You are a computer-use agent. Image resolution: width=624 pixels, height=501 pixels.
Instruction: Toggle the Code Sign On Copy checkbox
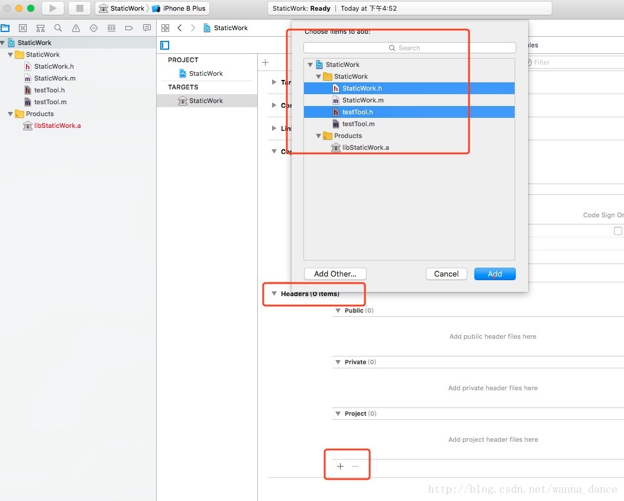pos(617,231)
